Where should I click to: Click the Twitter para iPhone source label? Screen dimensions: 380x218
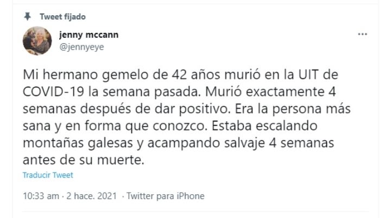tap(165, 196)
